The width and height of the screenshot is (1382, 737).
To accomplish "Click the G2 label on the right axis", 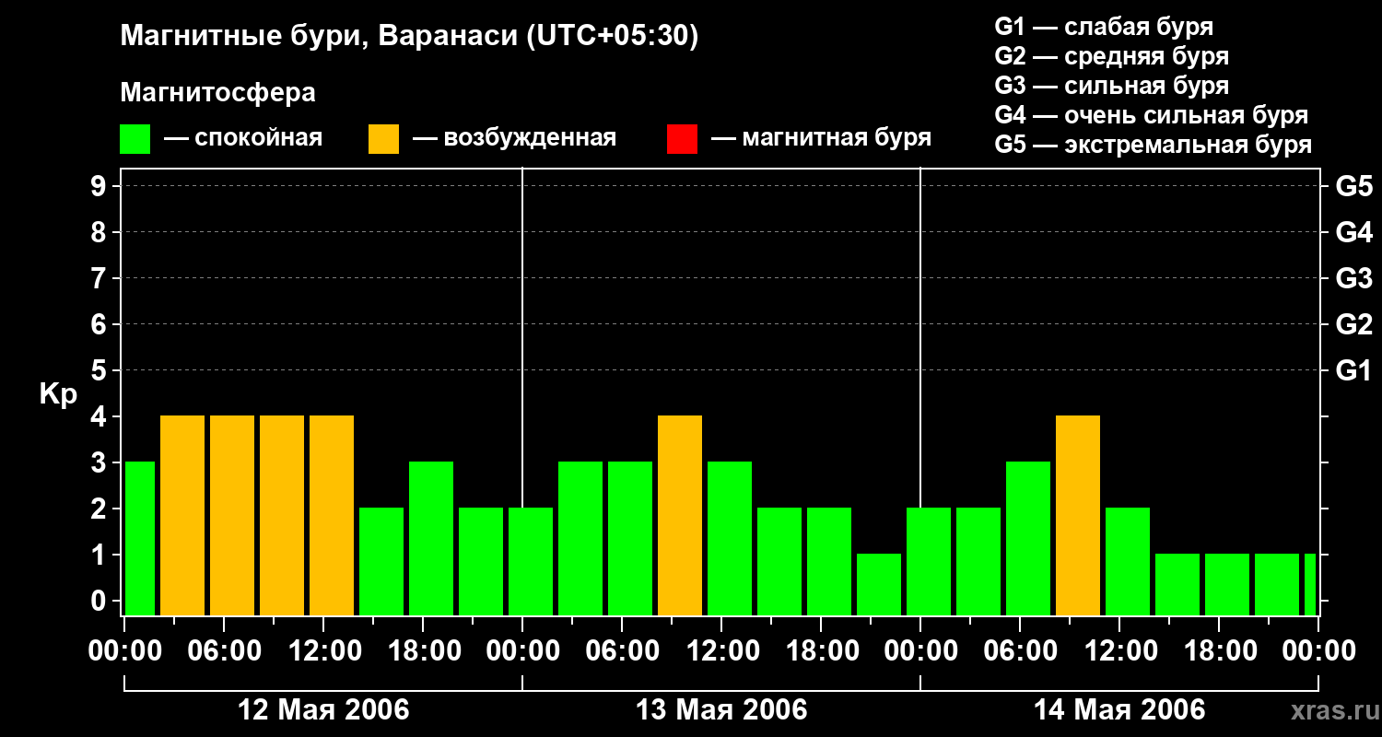I will coord(1353,325).
